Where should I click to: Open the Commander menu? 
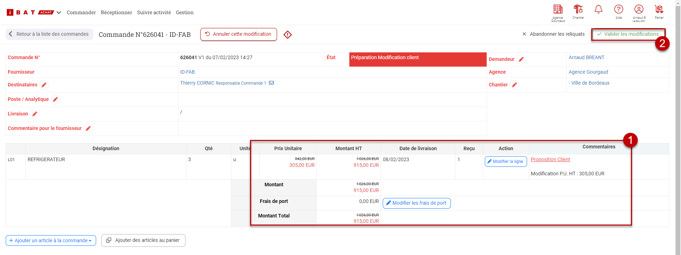(x=81, y=12)
